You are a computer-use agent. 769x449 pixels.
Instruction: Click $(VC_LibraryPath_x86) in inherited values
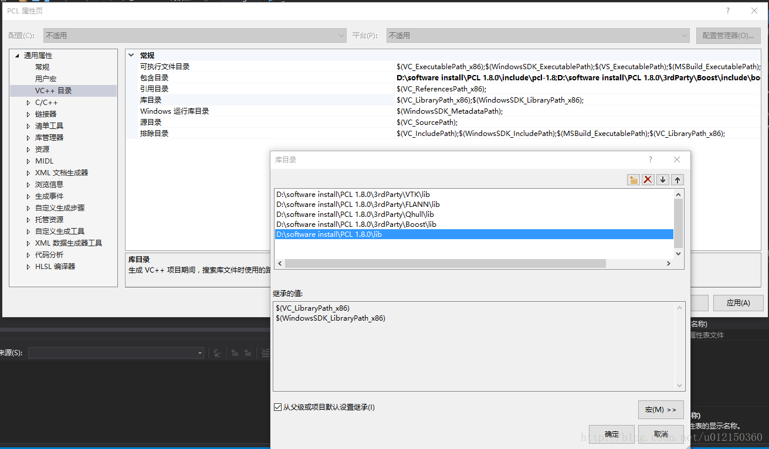point(313,308)
